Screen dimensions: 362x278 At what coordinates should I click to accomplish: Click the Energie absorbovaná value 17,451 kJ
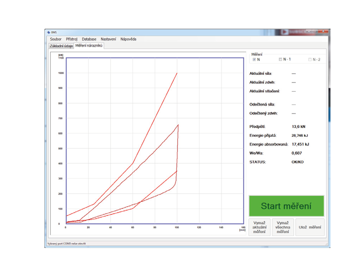300,144
